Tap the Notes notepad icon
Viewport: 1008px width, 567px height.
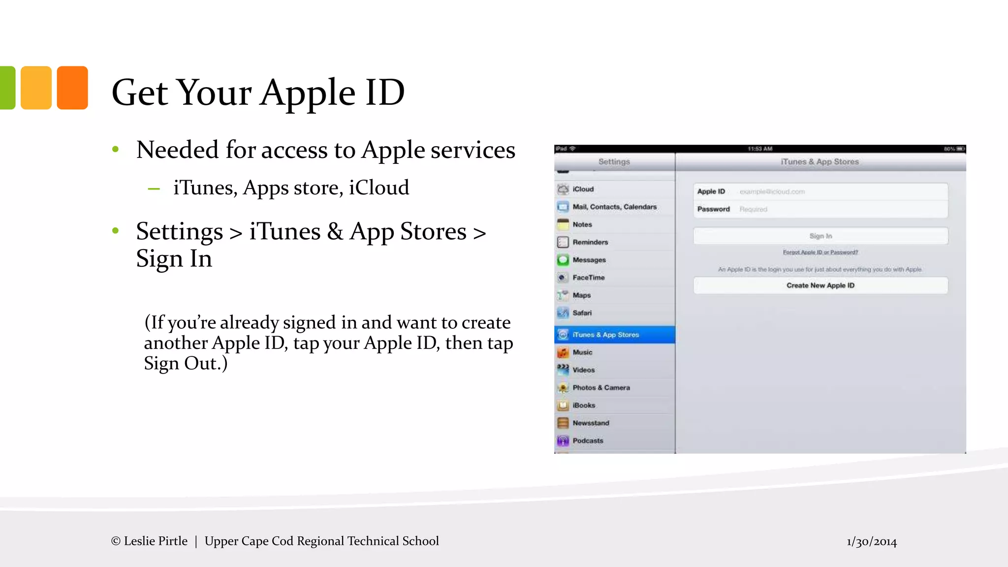point(563,224)
